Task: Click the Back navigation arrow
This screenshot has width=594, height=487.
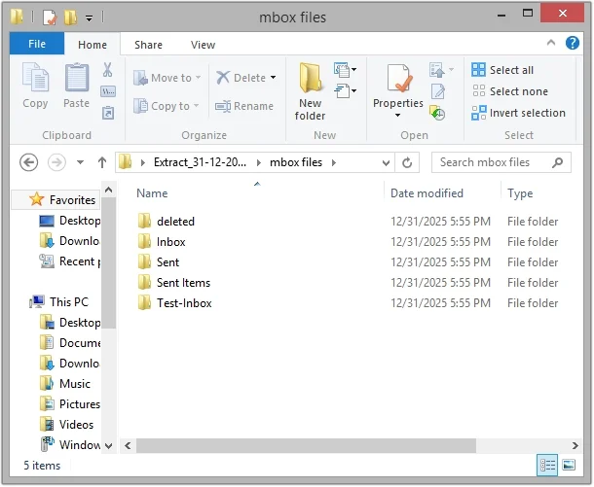Action: (x=29, y=162)
